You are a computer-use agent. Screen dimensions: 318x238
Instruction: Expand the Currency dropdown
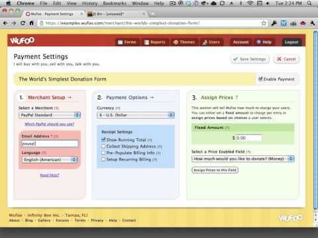pos(136,115)
